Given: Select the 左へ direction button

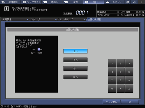Looking at the screenshot, I should coord(75,77).
